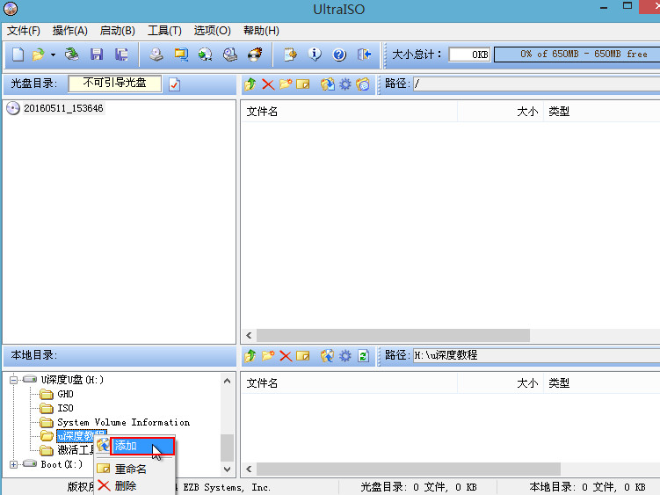Click the Save As multi-floppy icon
660x495 pixels.
(x=121, y=55)
